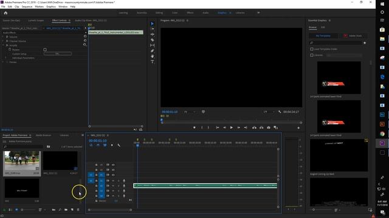Screen dimensions: 389x218
Task: Click the Lift button
Action: pos(254,128)
